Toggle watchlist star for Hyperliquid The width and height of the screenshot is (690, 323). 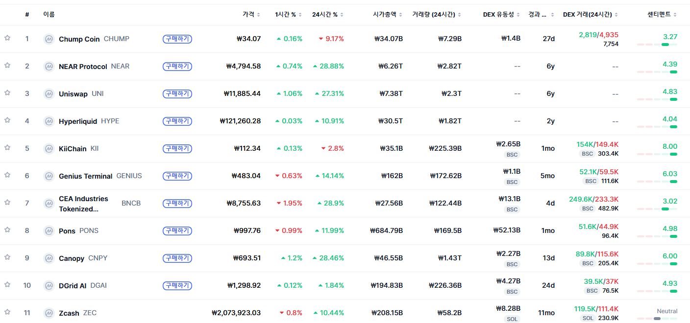[x=7, y=120]
